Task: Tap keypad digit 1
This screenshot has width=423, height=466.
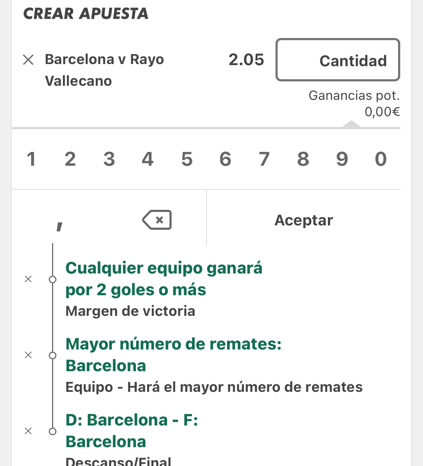Action: tap(31, 159)
